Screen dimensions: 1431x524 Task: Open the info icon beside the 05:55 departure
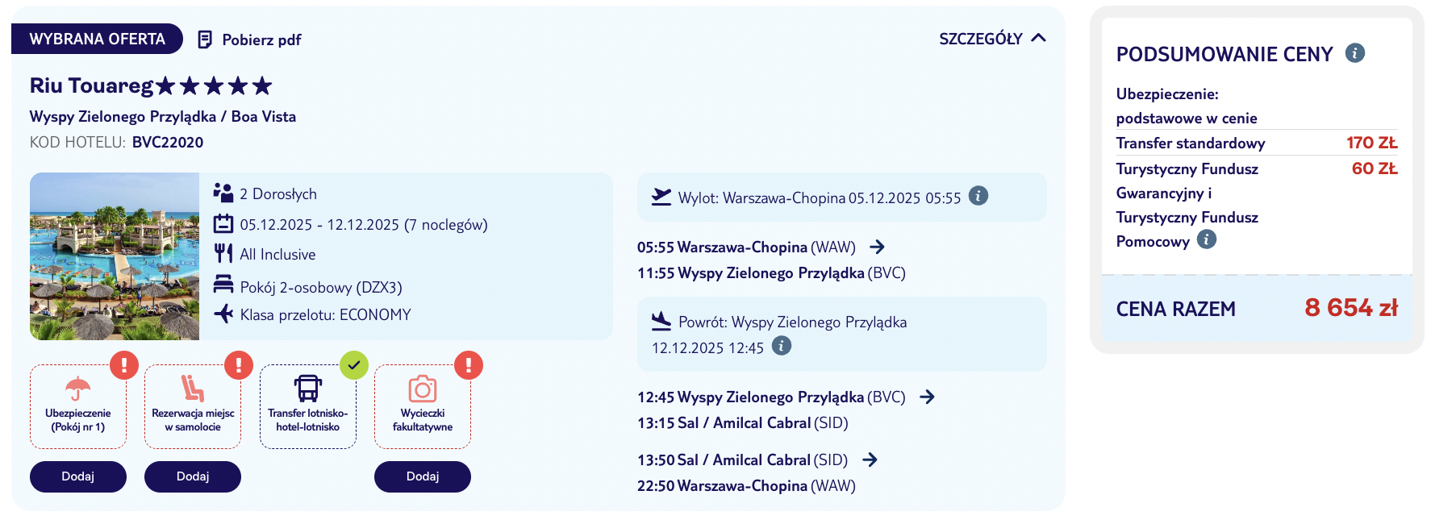(978, 195)
